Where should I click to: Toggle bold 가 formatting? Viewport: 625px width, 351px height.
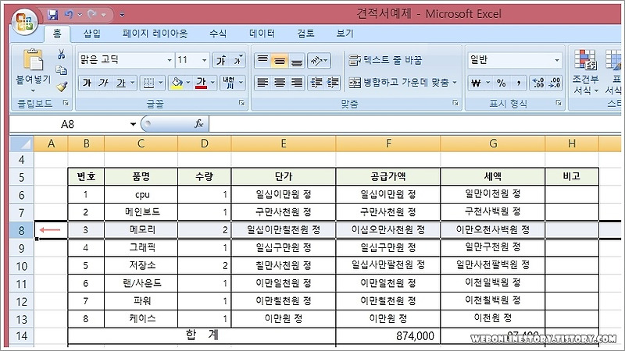click(87, 83)
